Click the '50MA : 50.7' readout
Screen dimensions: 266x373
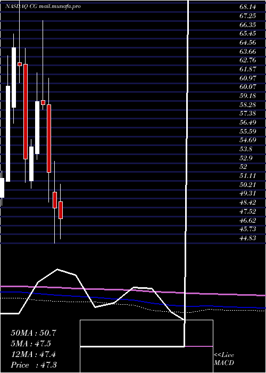point(34,333)
